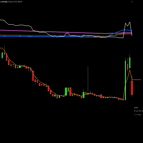
Task: Click the 0.60 price value label
Action: tap(136, 108)
